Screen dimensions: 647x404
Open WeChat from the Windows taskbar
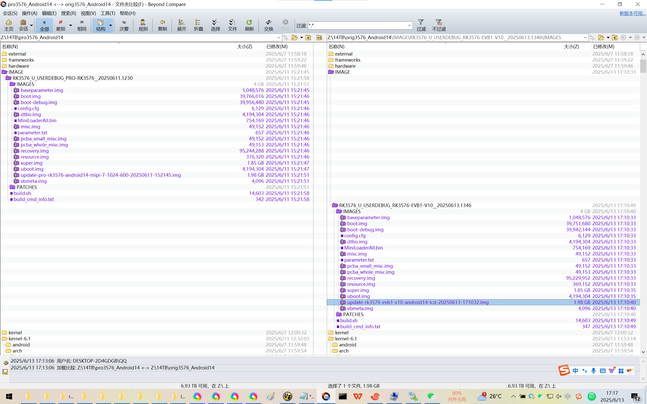coord(431,396)
